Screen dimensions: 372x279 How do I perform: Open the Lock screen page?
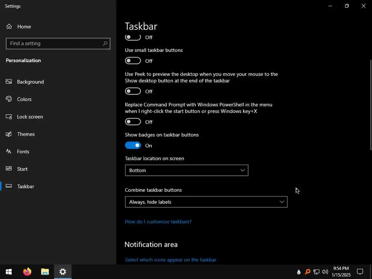[x=58, y=117]
